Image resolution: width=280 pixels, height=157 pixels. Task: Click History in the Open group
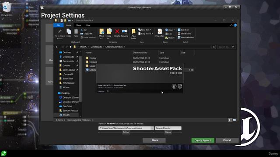(170, 38)
